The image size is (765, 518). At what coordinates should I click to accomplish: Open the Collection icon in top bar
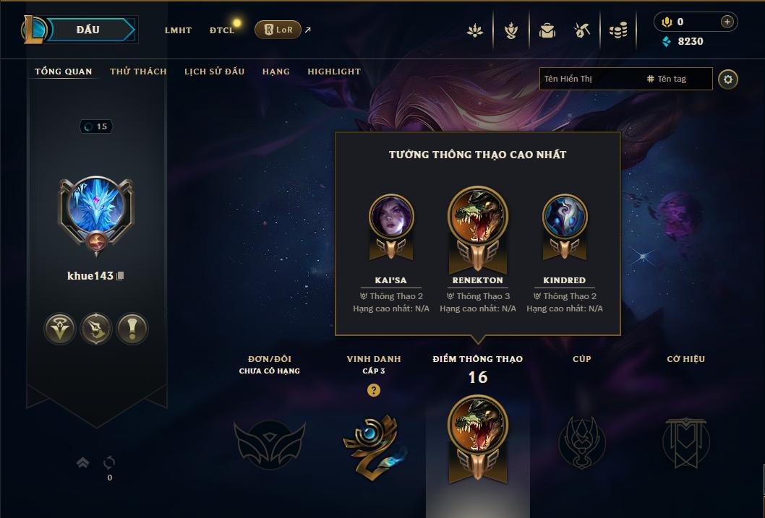547,30
